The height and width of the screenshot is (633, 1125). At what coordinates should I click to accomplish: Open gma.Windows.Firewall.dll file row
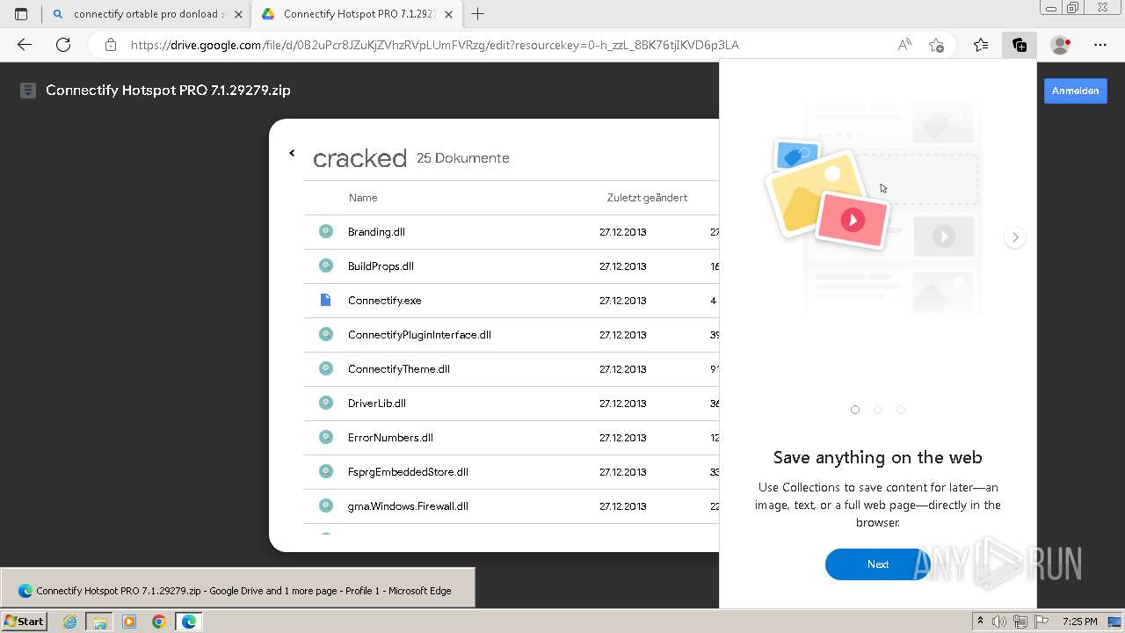coord(512,506)
